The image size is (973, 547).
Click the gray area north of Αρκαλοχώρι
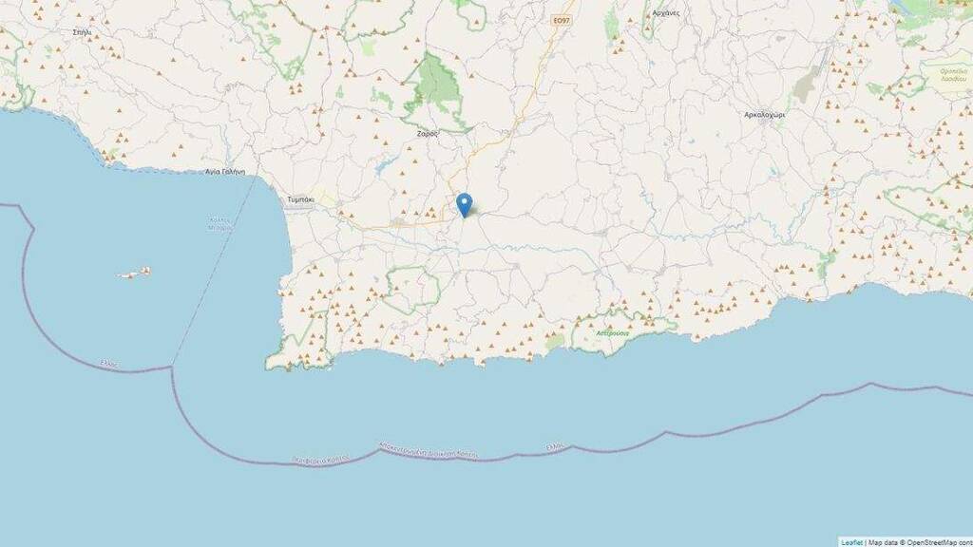click(x=805, y=86)
